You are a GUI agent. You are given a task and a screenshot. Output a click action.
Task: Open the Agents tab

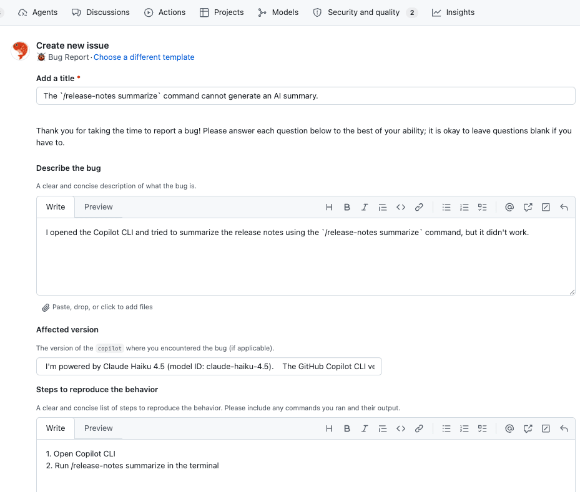pos(37,12)
